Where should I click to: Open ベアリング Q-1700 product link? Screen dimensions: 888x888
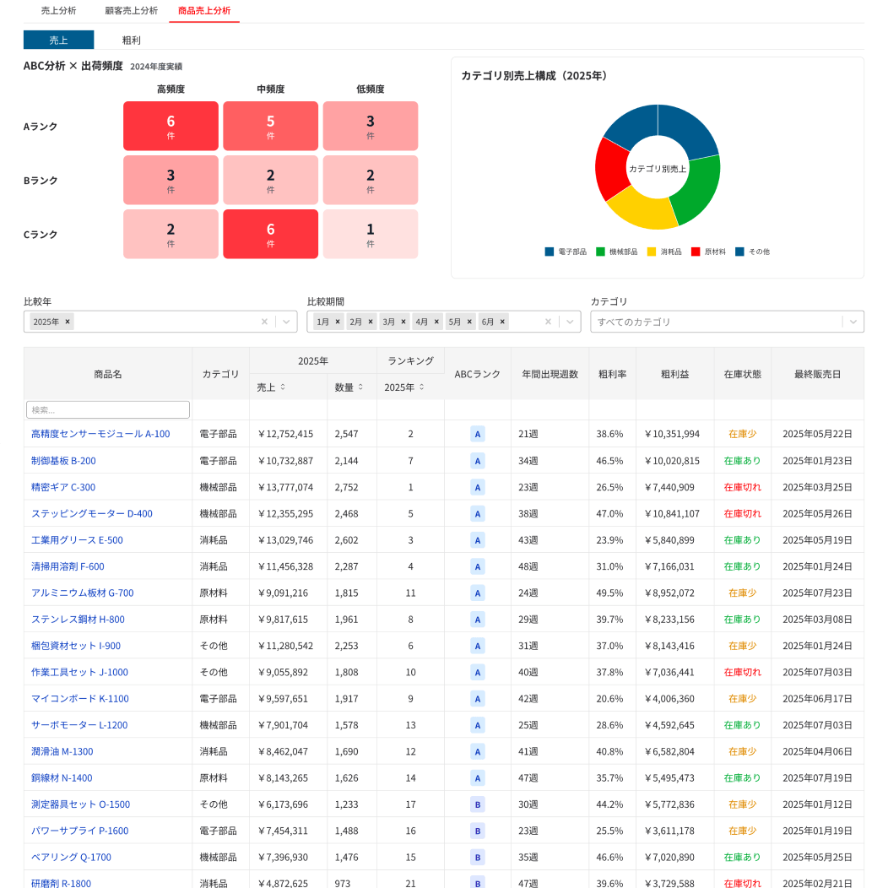[72, 857]
